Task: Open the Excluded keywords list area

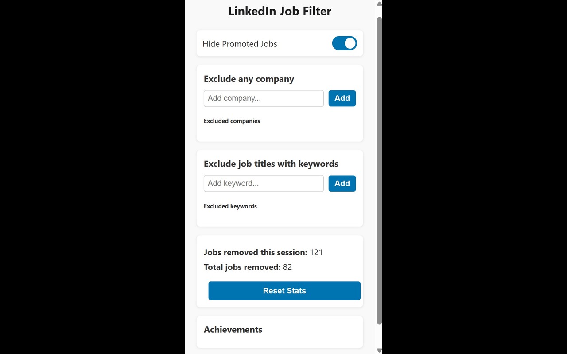Action: point(230,206)
